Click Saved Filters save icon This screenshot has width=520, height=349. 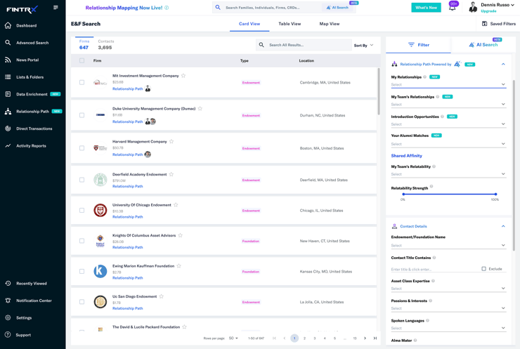[x=485, y=24]
